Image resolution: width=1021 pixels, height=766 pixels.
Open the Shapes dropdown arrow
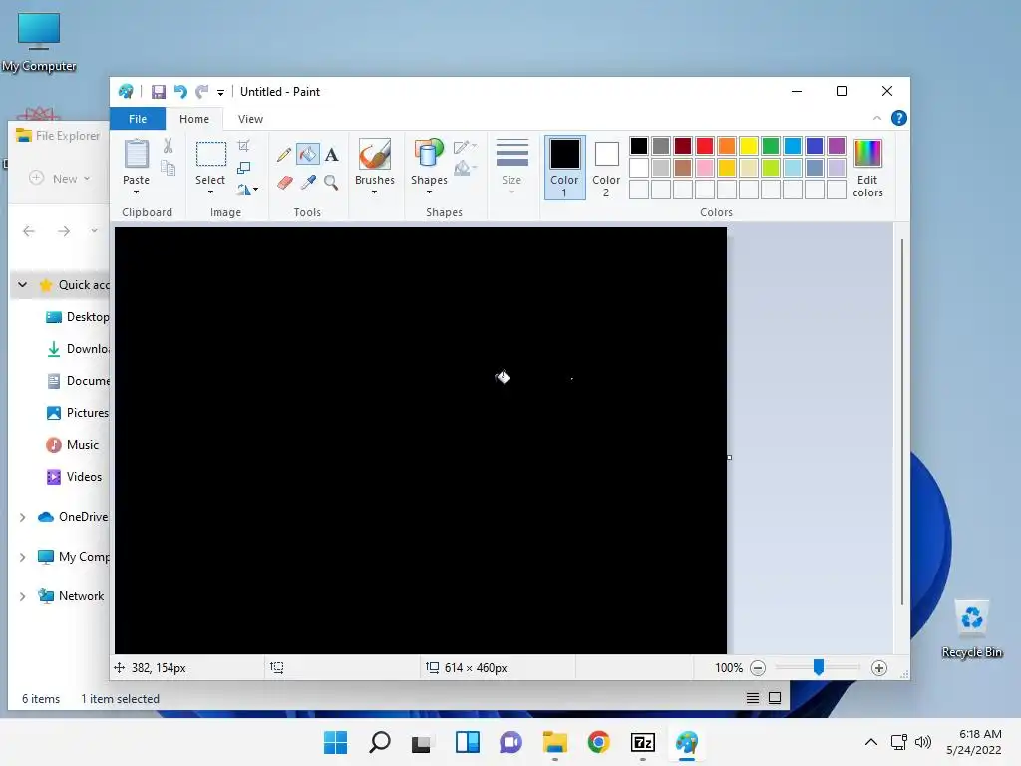429,192
